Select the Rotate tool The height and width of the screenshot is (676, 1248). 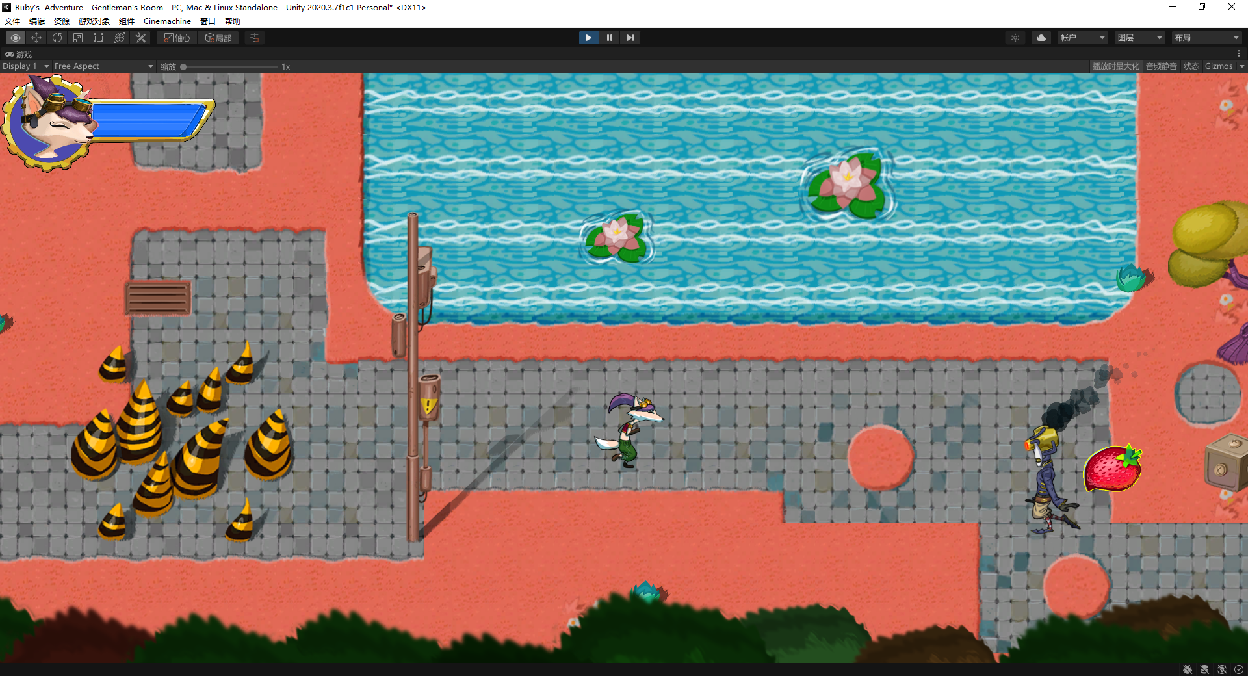click(57, 38)
